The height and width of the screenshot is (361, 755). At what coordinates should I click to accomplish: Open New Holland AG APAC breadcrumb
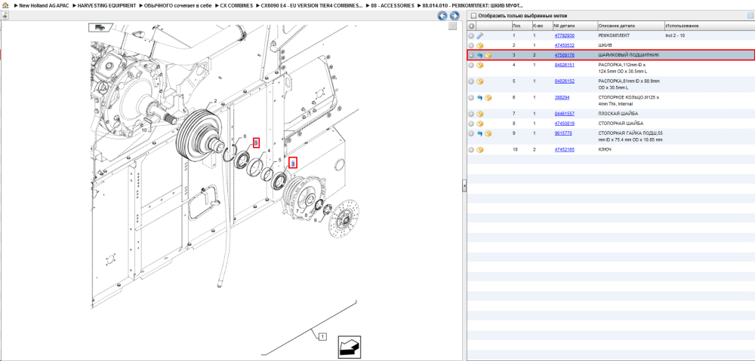pyautogui.click(x=44, y=5)
